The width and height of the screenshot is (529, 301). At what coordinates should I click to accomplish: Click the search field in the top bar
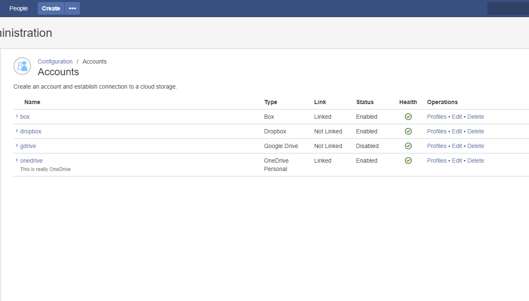coord(508,8)
